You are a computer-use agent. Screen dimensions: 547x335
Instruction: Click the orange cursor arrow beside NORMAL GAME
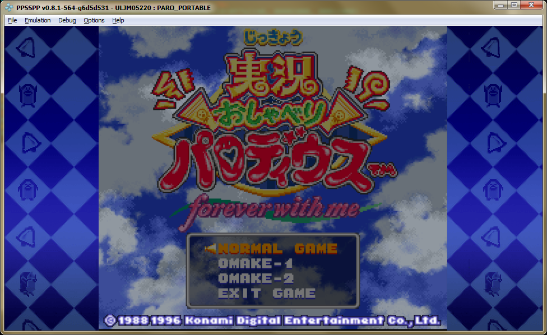click(210, 248)
